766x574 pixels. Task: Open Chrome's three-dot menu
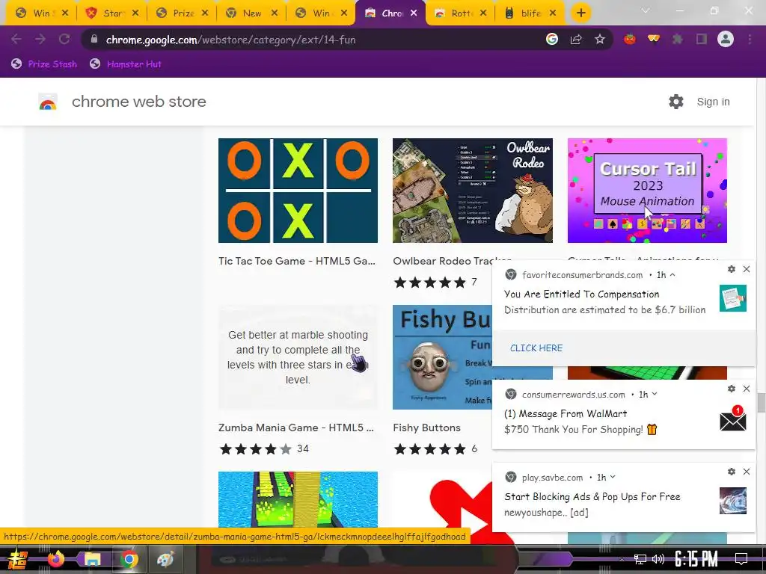click(750, 40)
